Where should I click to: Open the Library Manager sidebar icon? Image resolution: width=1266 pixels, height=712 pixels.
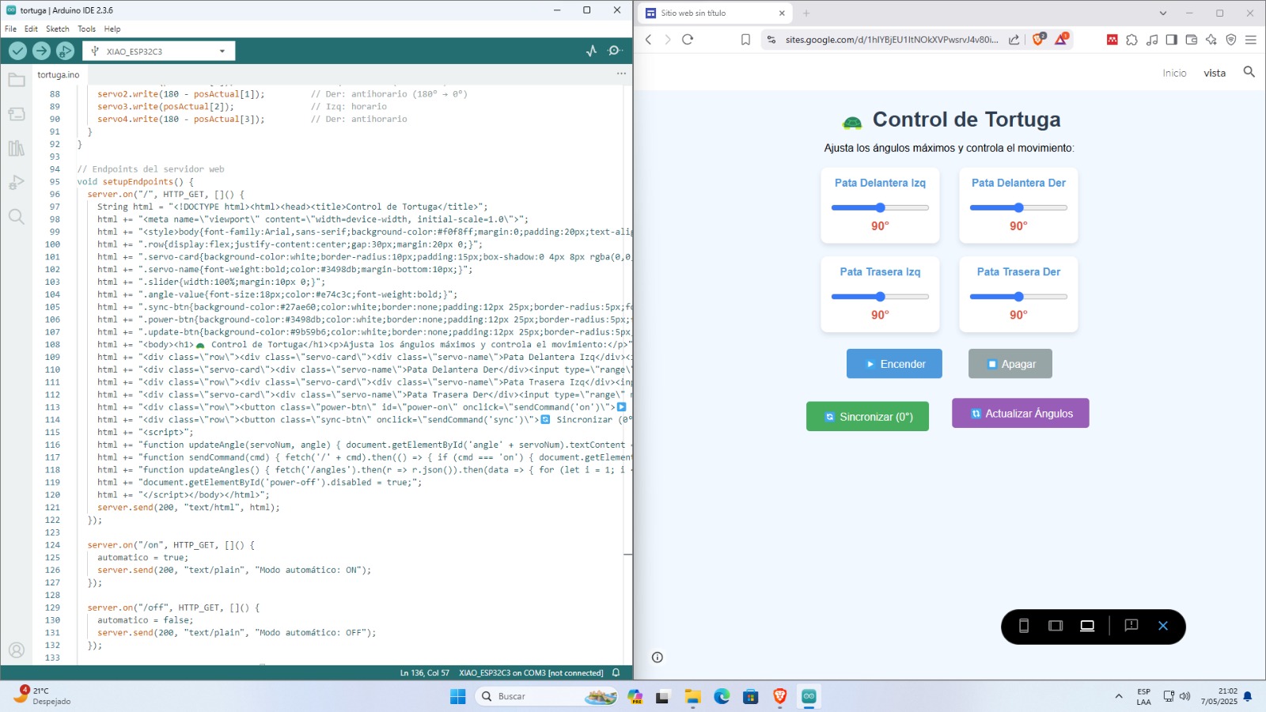(x=16, y=148)
